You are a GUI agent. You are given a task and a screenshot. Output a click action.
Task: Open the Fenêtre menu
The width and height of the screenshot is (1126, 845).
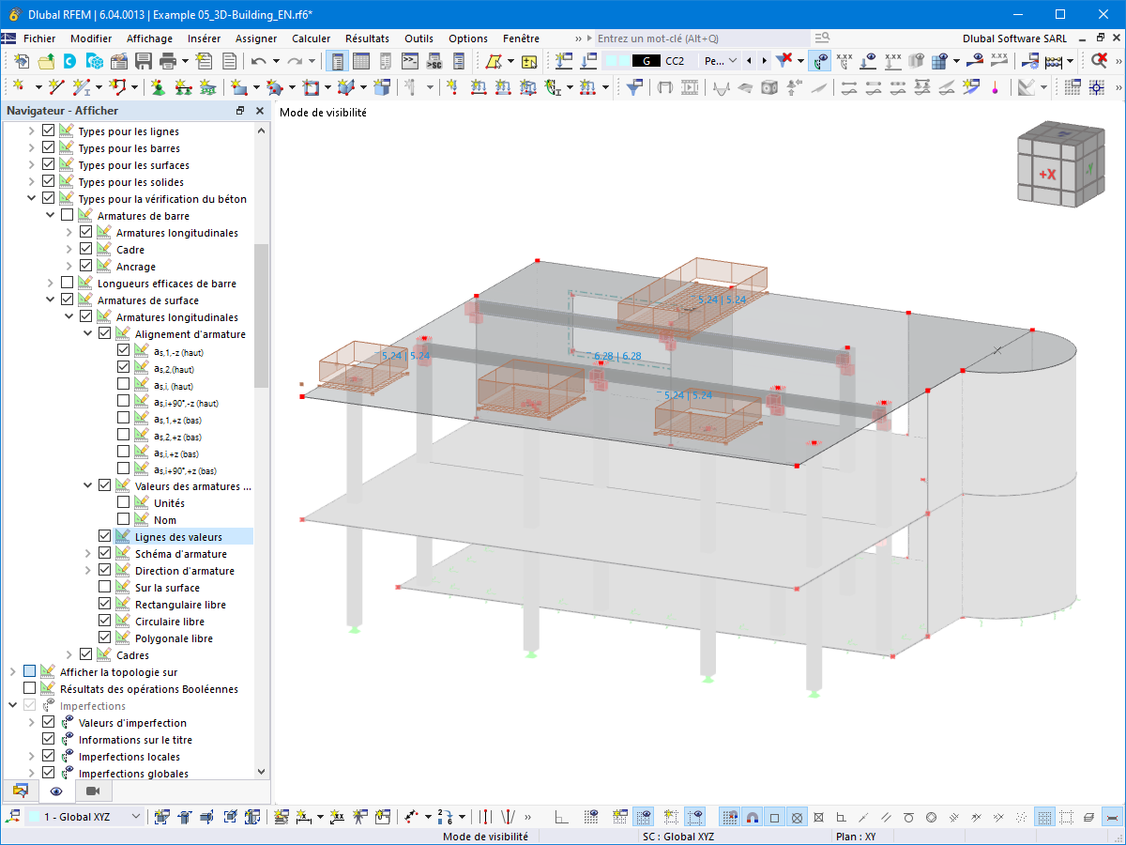coord(521,38)
